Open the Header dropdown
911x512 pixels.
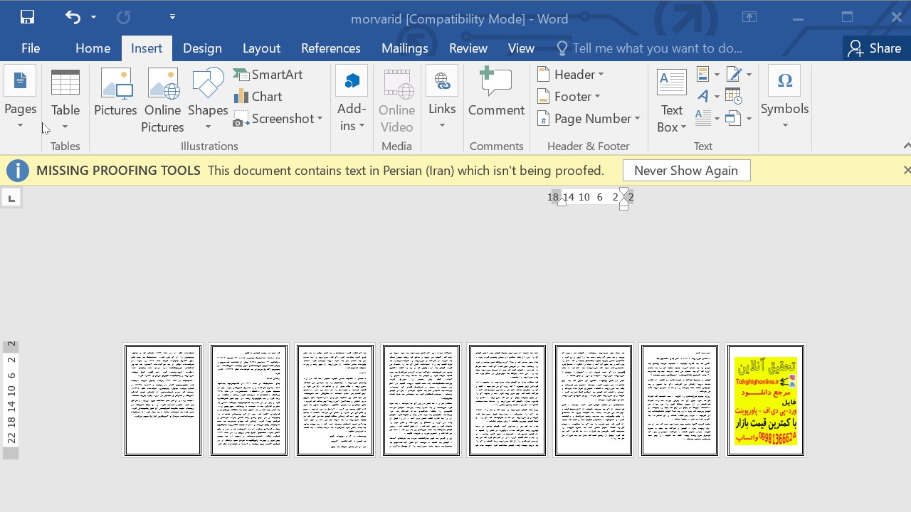(x=571, y=75)
